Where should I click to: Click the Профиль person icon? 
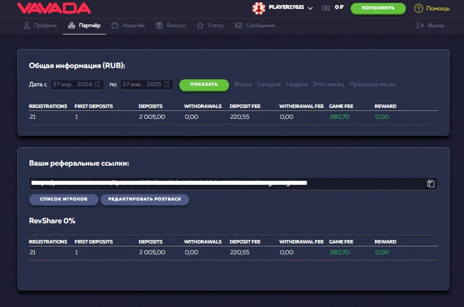point(27,26)
